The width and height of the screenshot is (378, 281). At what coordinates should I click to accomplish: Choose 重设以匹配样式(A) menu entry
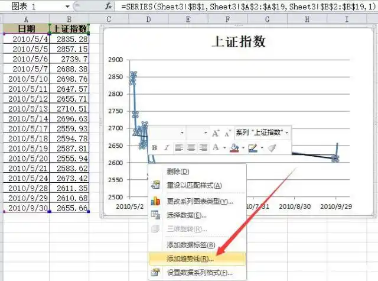(197, 185)
